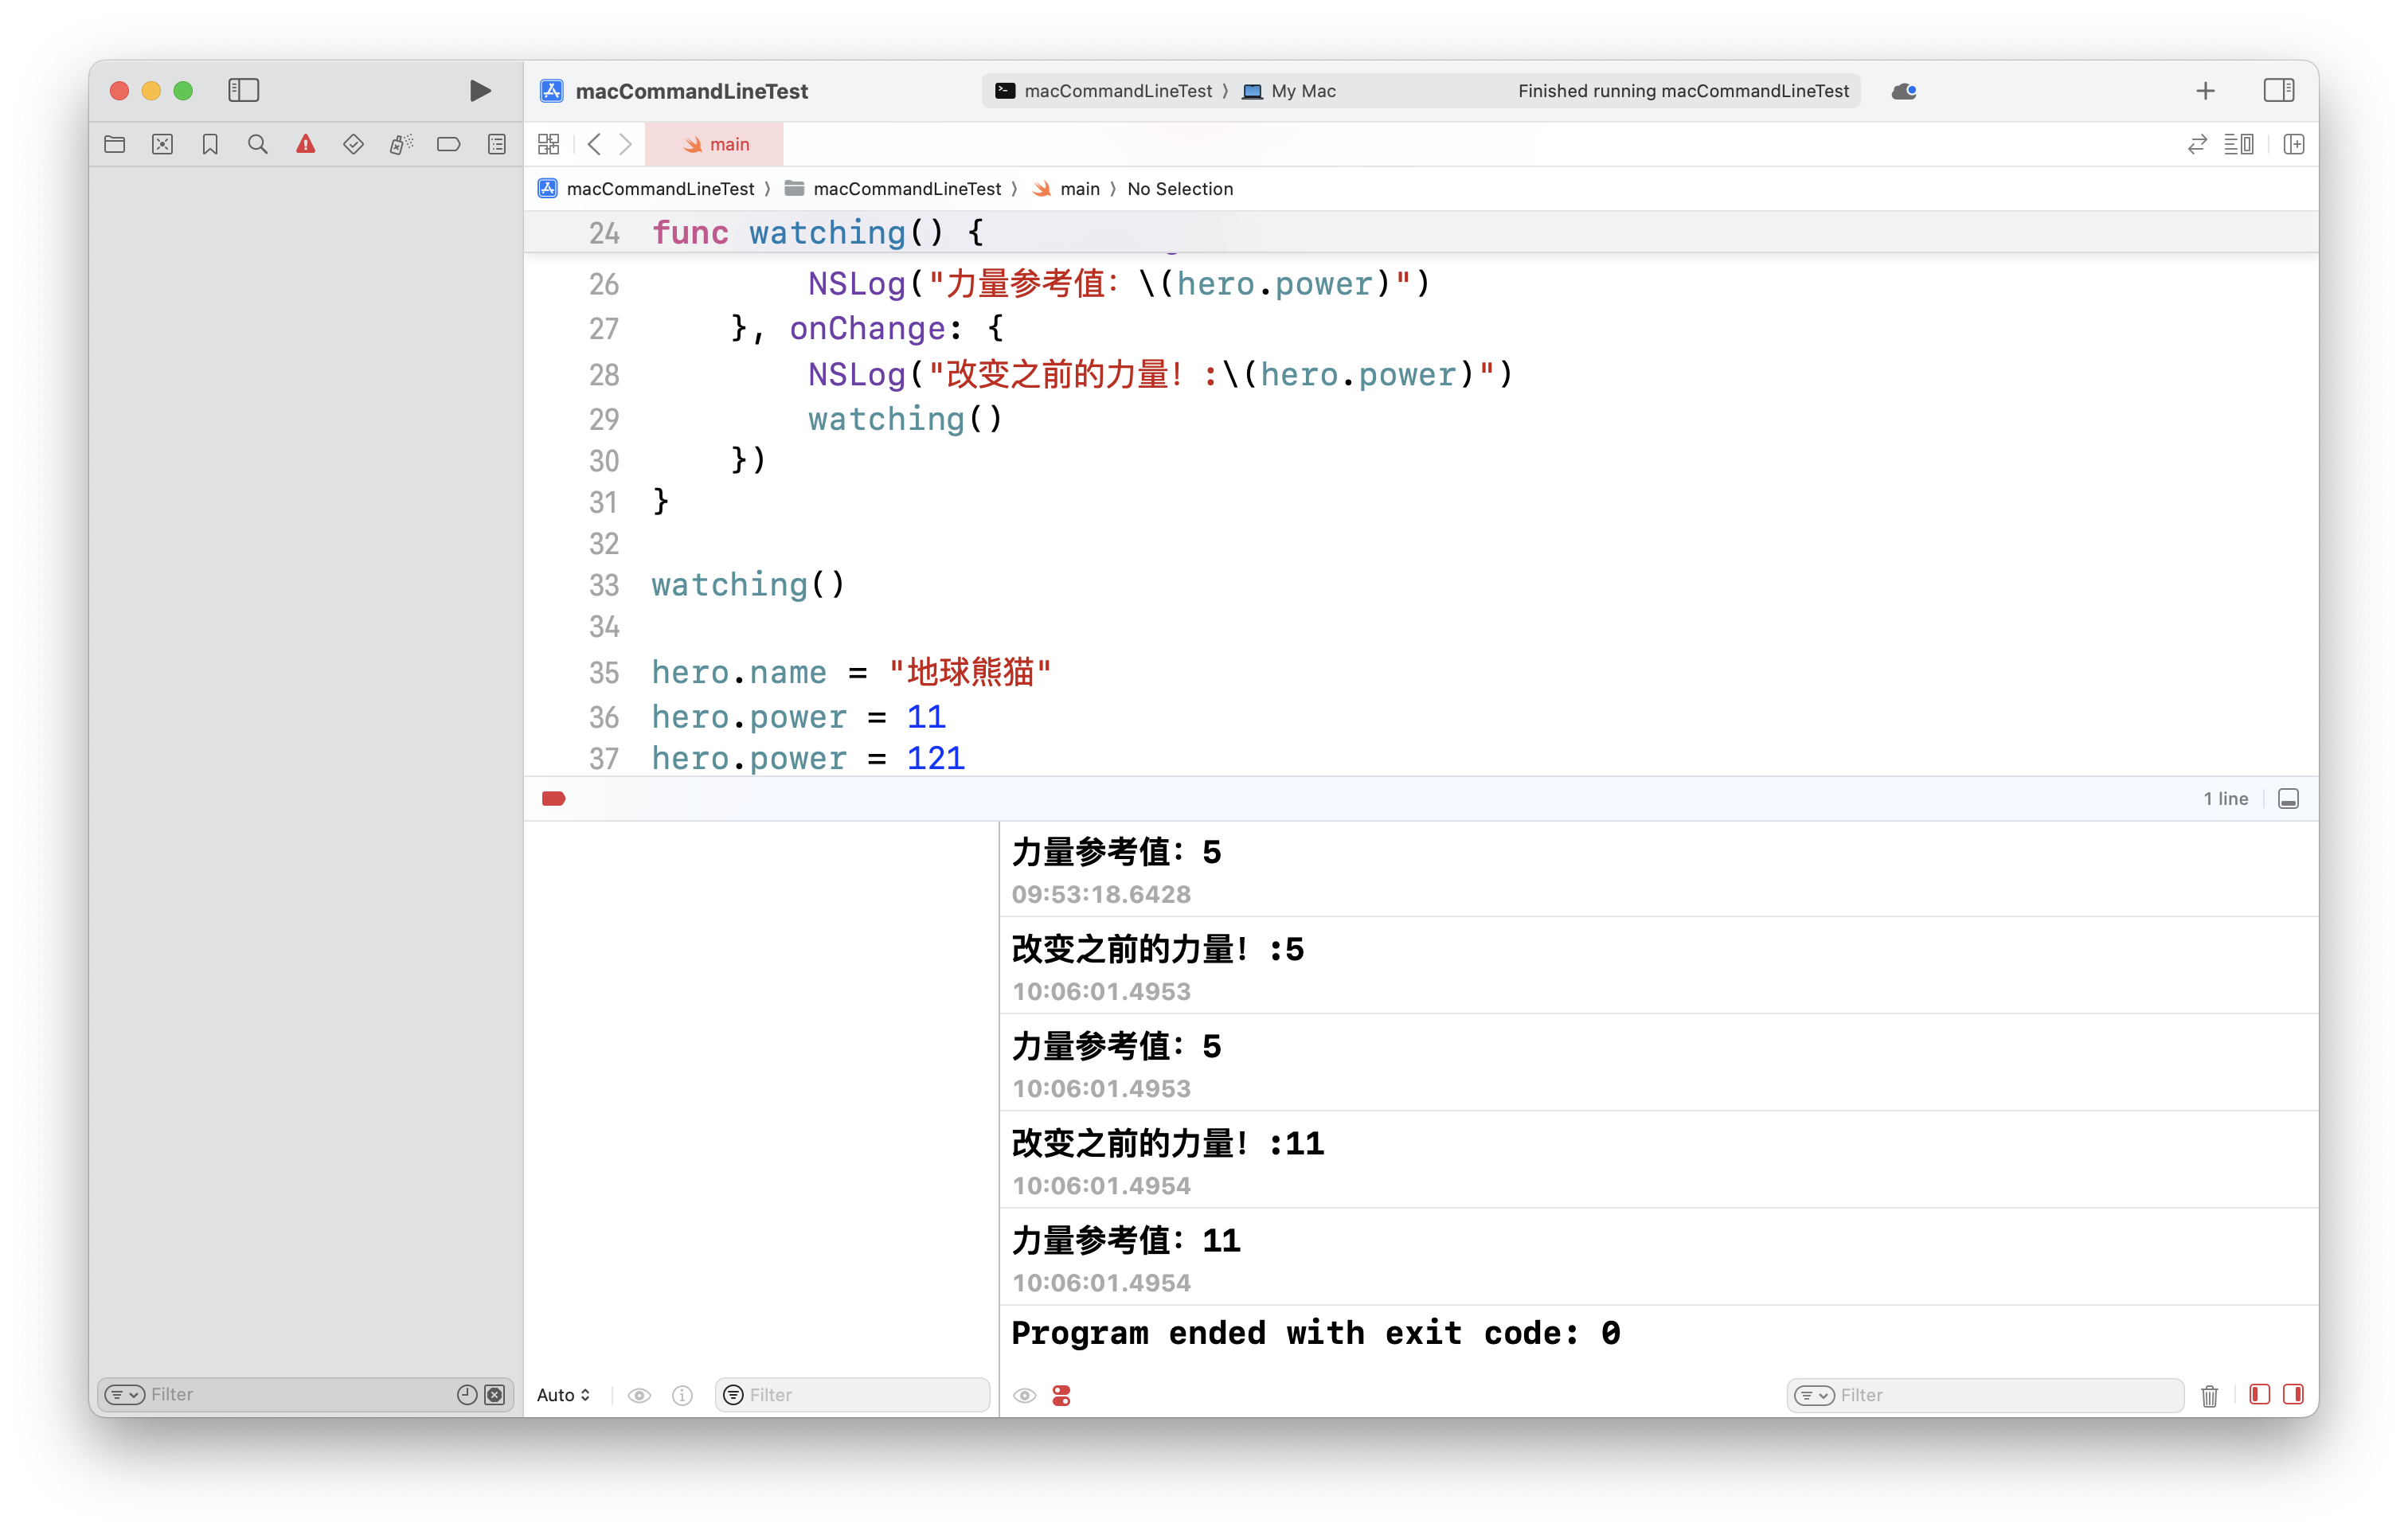Click the Run play button
Image resolution: width=2408 pixels, height=1535 pixels.
[x=480, y=91]
